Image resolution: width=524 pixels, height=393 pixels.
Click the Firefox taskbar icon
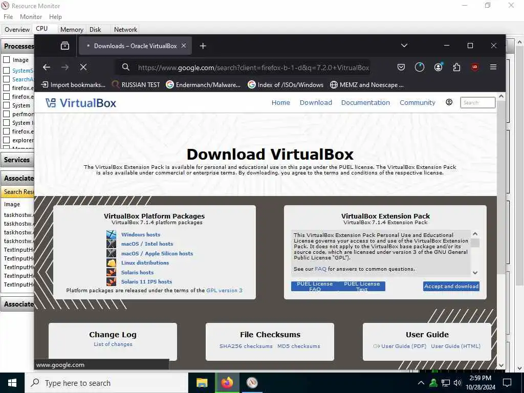[x=227, y=383]
